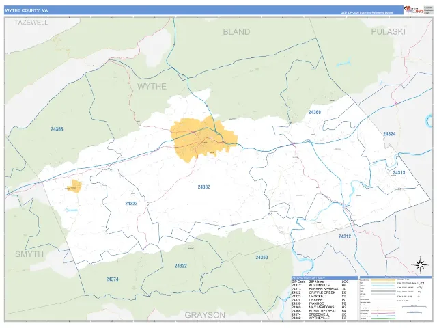This screenshot has width=437, height=328.
Task: Click WYTHEVILLE row in ZIP index
Action: [320, 318]
